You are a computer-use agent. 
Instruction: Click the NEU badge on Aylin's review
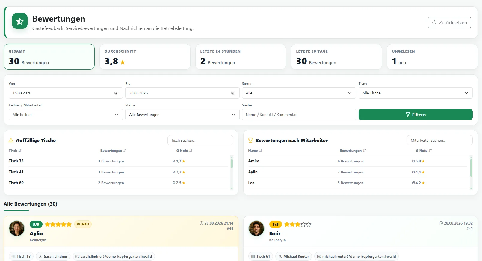83,224
